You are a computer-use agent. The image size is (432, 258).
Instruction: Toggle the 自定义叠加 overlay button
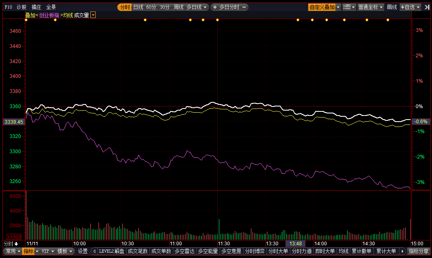tap(322, 7)
